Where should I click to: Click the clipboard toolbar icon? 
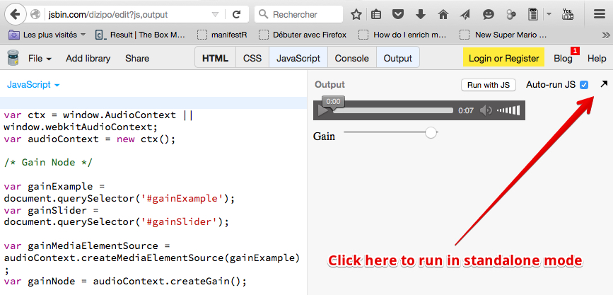point(532,15)
